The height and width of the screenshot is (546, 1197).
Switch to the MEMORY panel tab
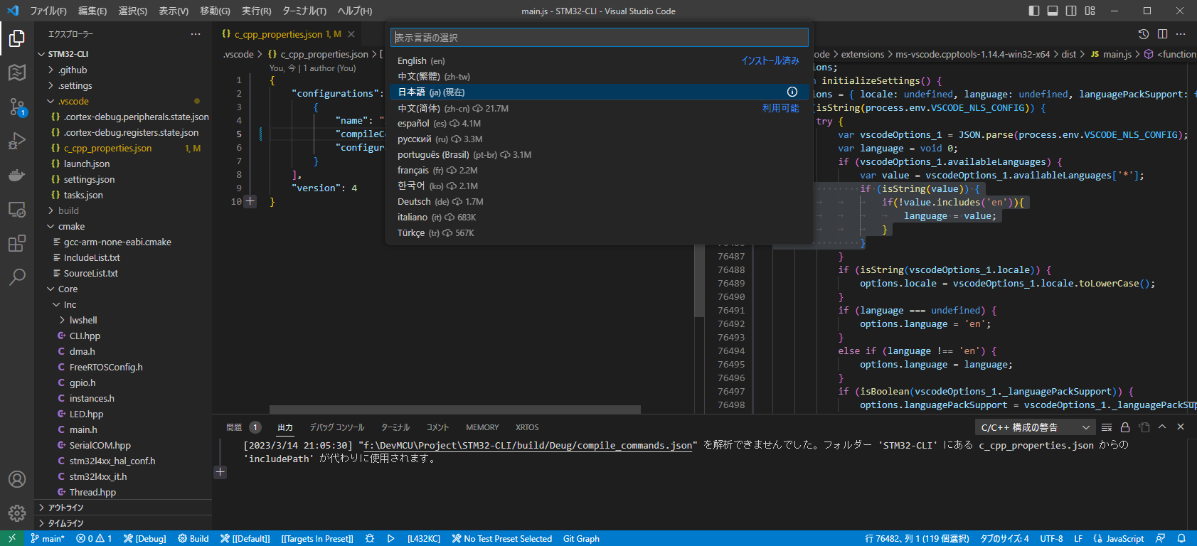[x=482, y=427]
